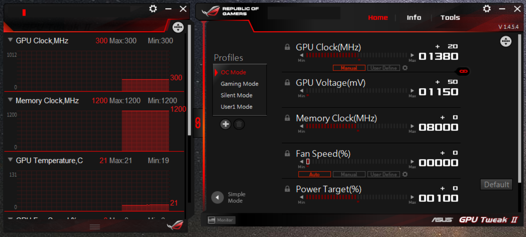The image size is (526, 237).
Task: Collapse the GPU Clock,MHz graph
Action: 10,40
